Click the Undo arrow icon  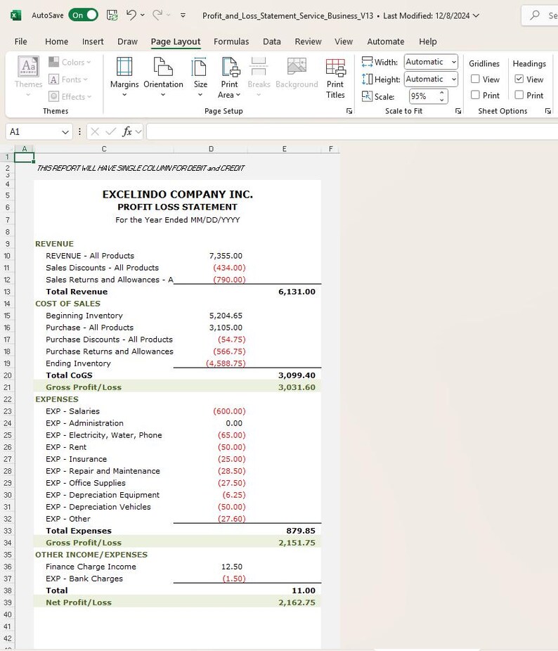(x=131, y=15)
